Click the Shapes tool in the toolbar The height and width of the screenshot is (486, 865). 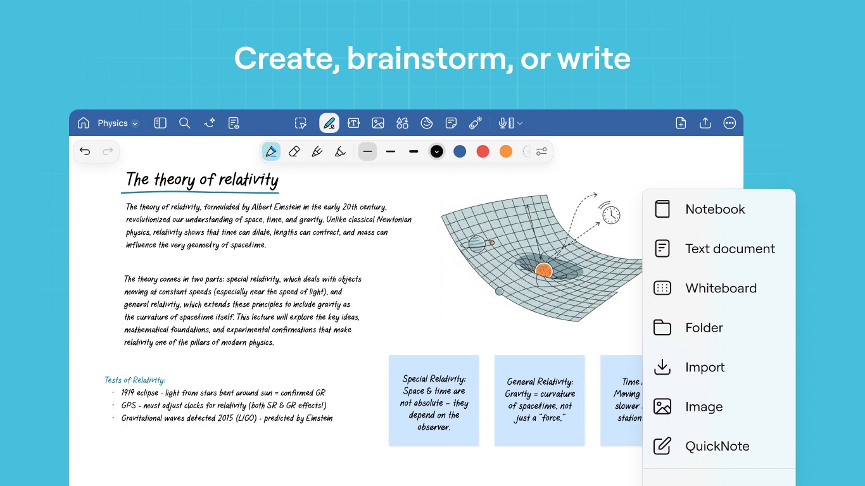[402, 123]
